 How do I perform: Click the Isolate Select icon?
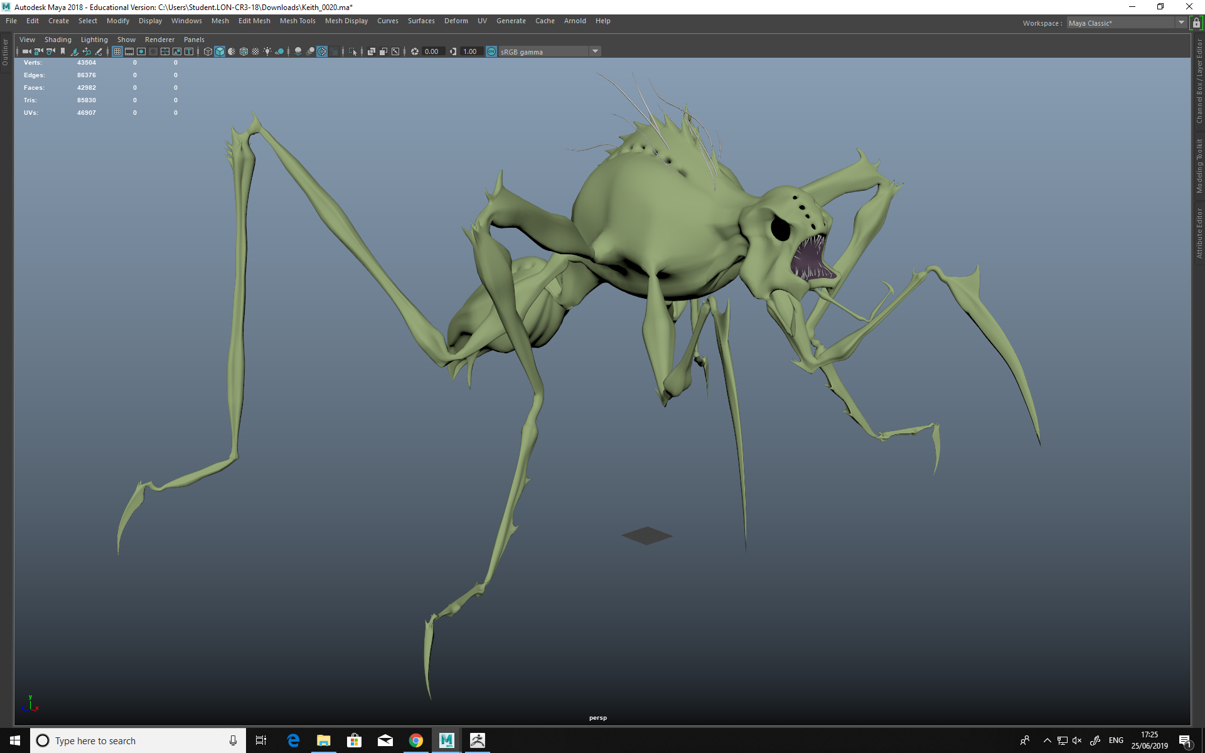pos(353,51)
